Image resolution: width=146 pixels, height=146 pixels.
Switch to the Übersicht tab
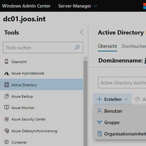(107, 46)
